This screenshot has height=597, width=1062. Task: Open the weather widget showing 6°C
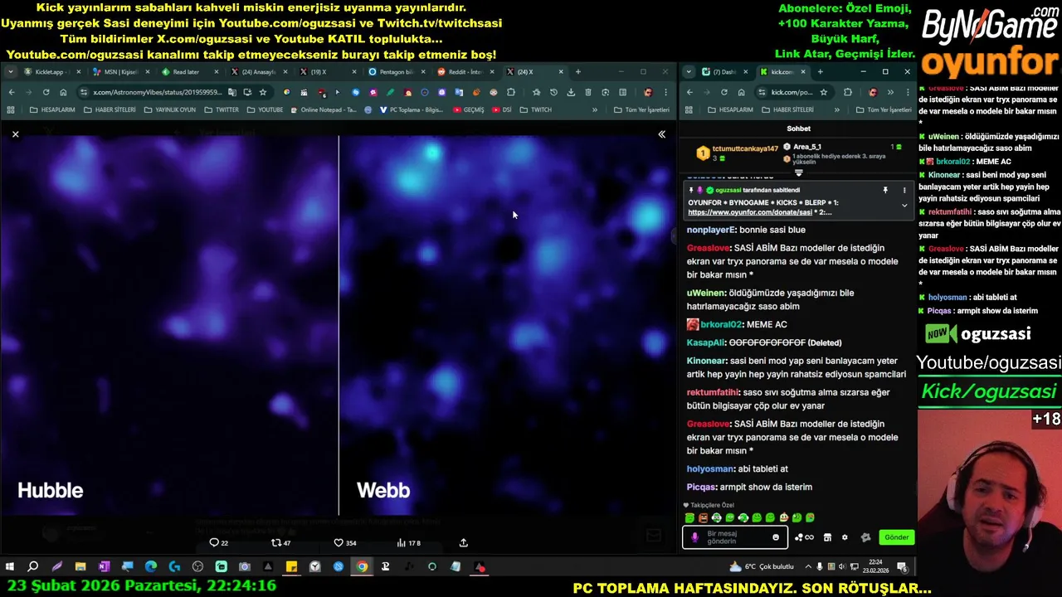click(x=761, y=567)
